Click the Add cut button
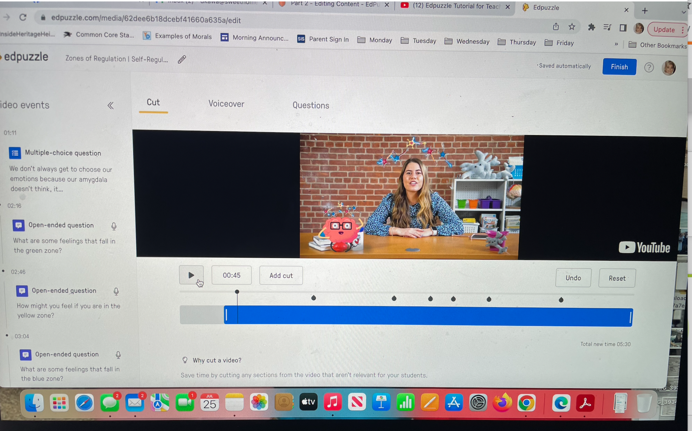Image resolution: width=692 pixels, height=431 pixels. pos(281,276)
